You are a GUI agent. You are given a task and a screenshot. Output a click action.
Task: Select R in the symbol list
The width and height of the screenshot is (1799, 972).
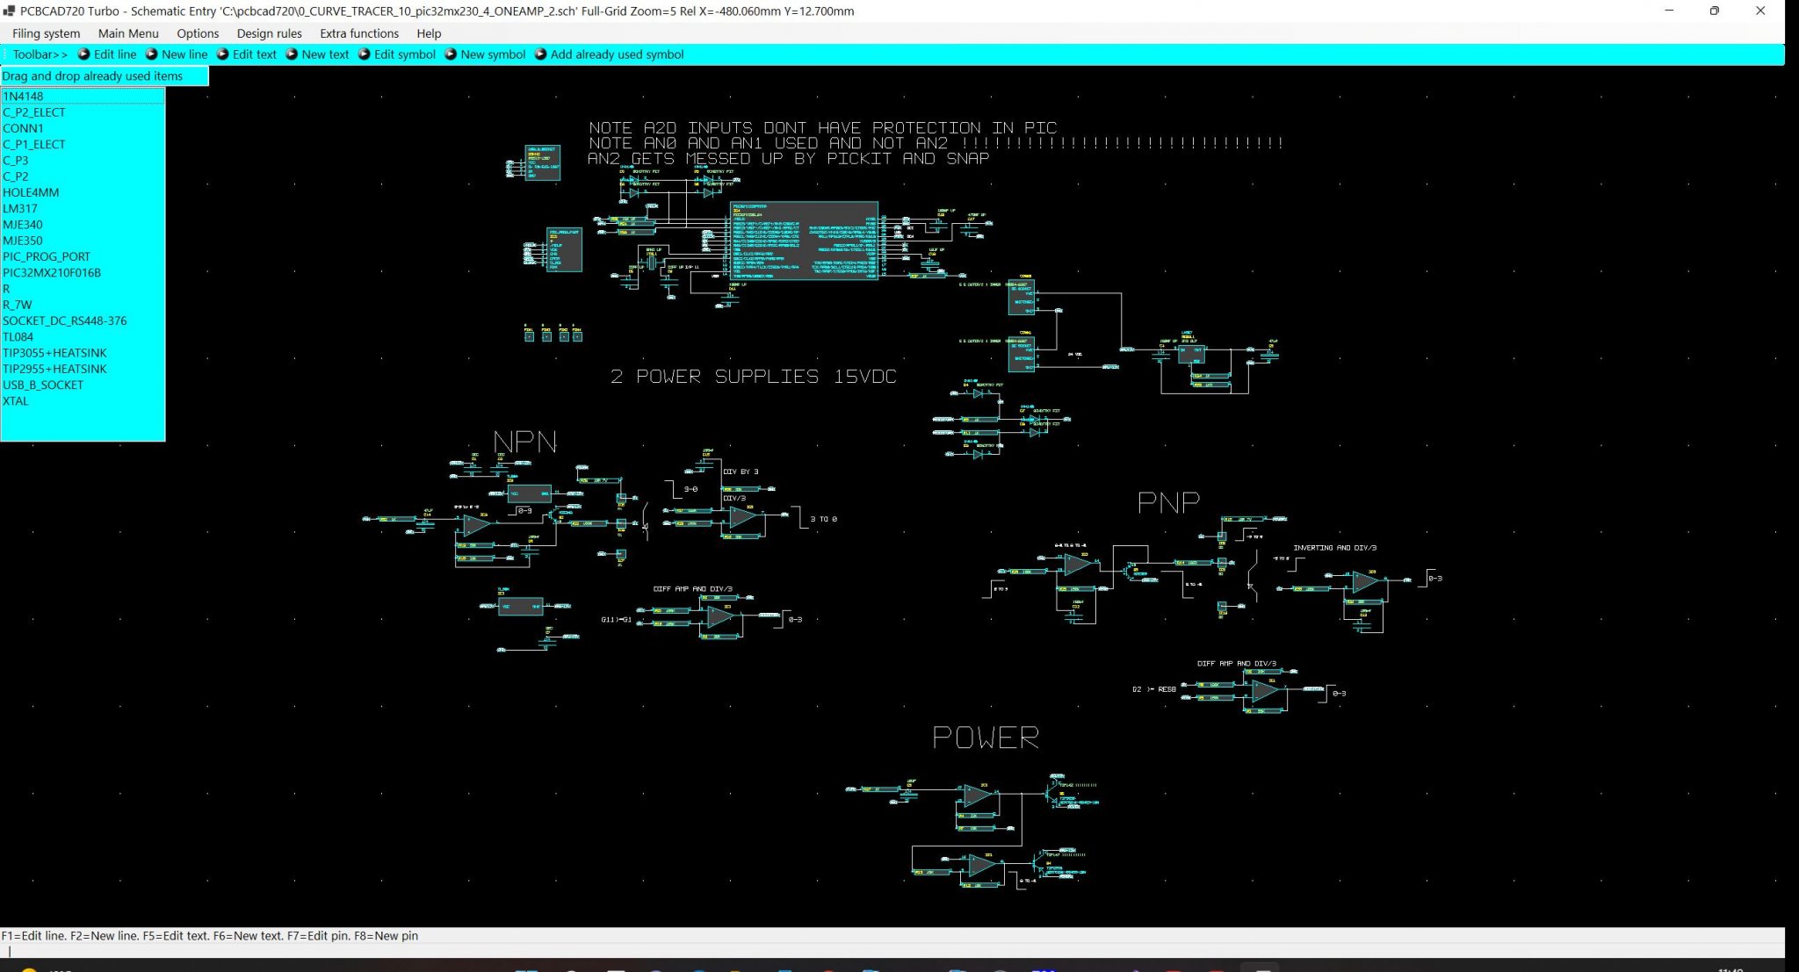pyautogui.click(x=83, y=289)
